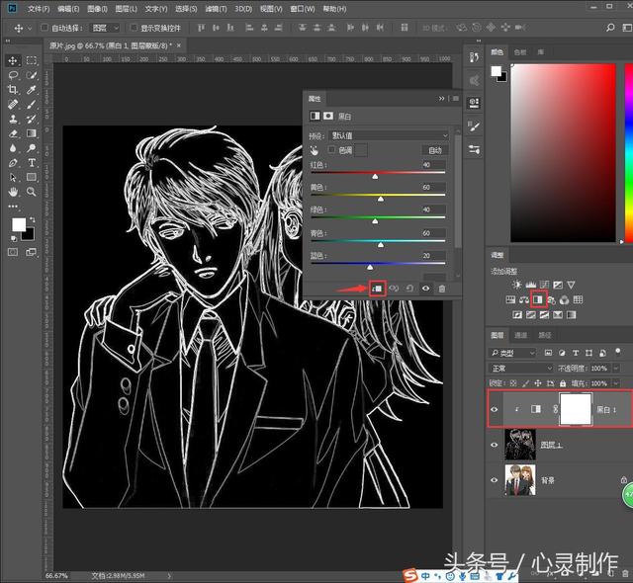Select the Clone Stamp tool
Viewport: 633px width, 583px height.
point(13,119)
